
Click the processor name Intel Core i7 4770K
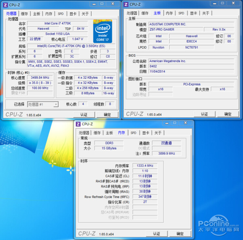tap(58, 23)
